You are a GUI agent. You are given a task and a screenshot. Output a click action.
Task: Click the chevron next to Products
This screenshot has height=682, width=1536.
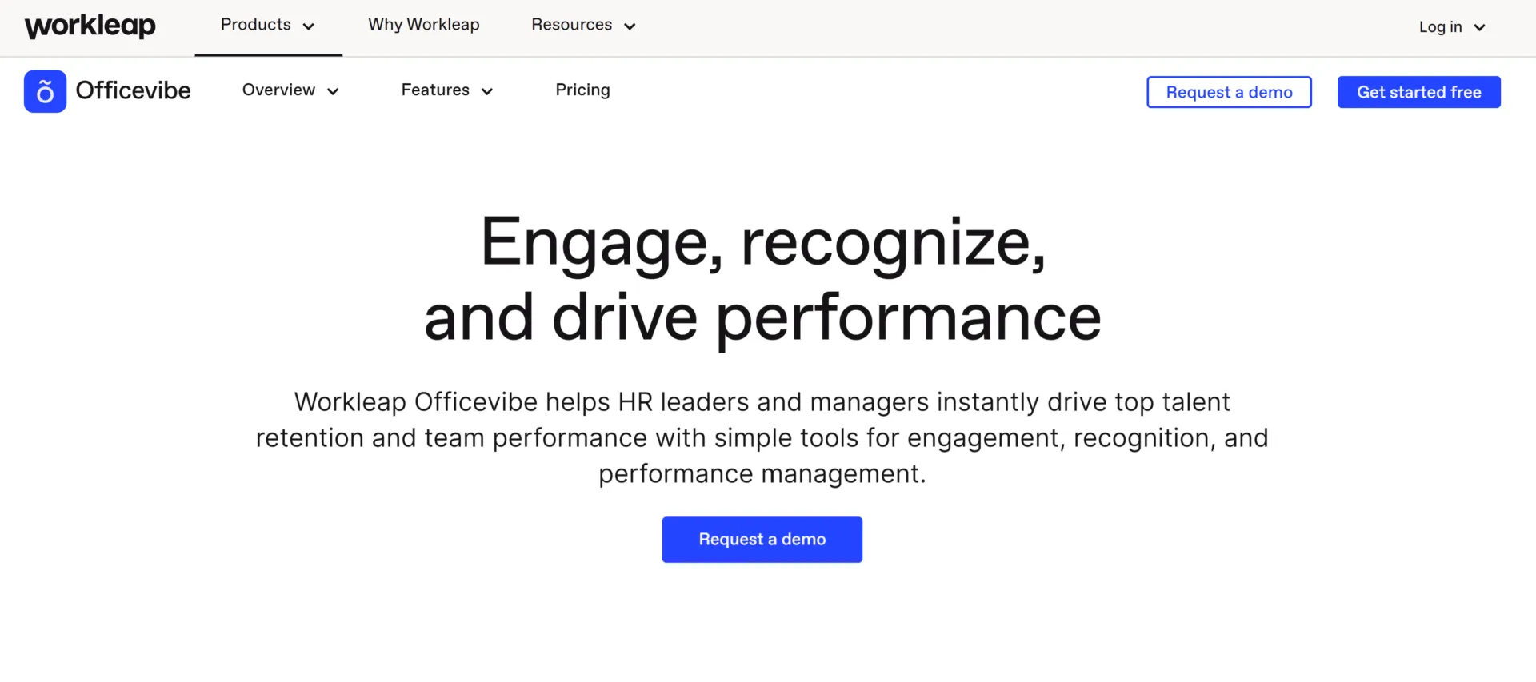click(x=309, y=26)
